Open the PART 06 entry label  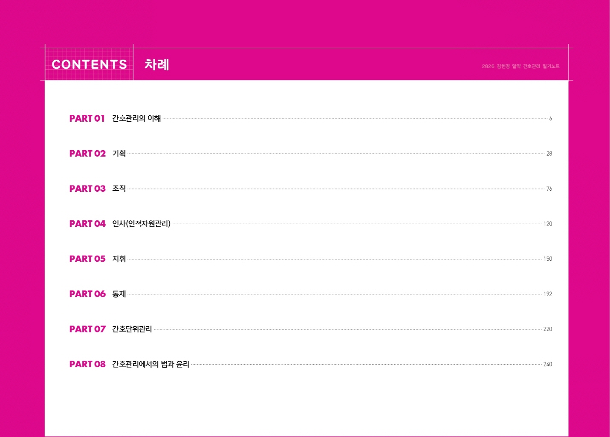[x=87, y=294]
